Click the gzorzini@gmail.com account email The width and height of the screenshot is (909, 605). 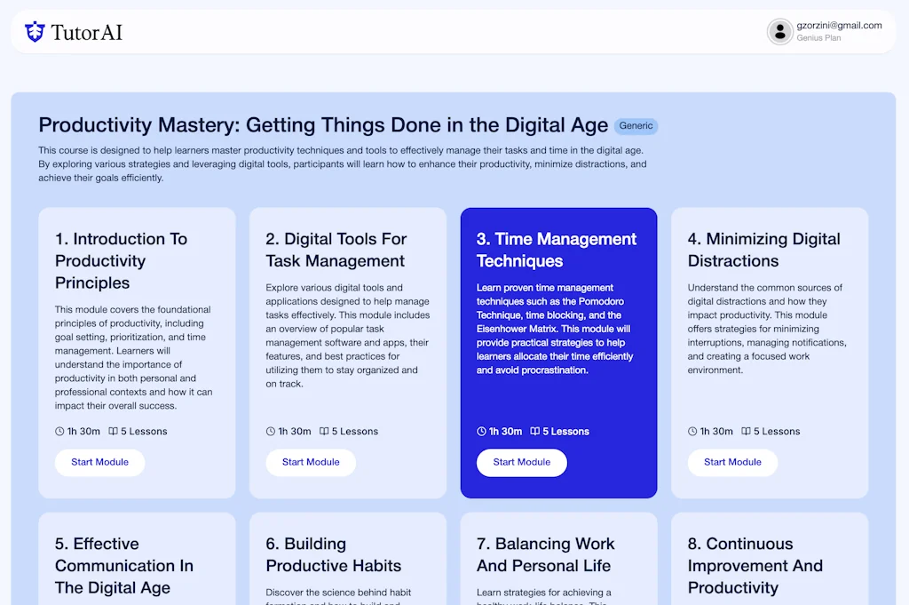[x=841, y=27]
